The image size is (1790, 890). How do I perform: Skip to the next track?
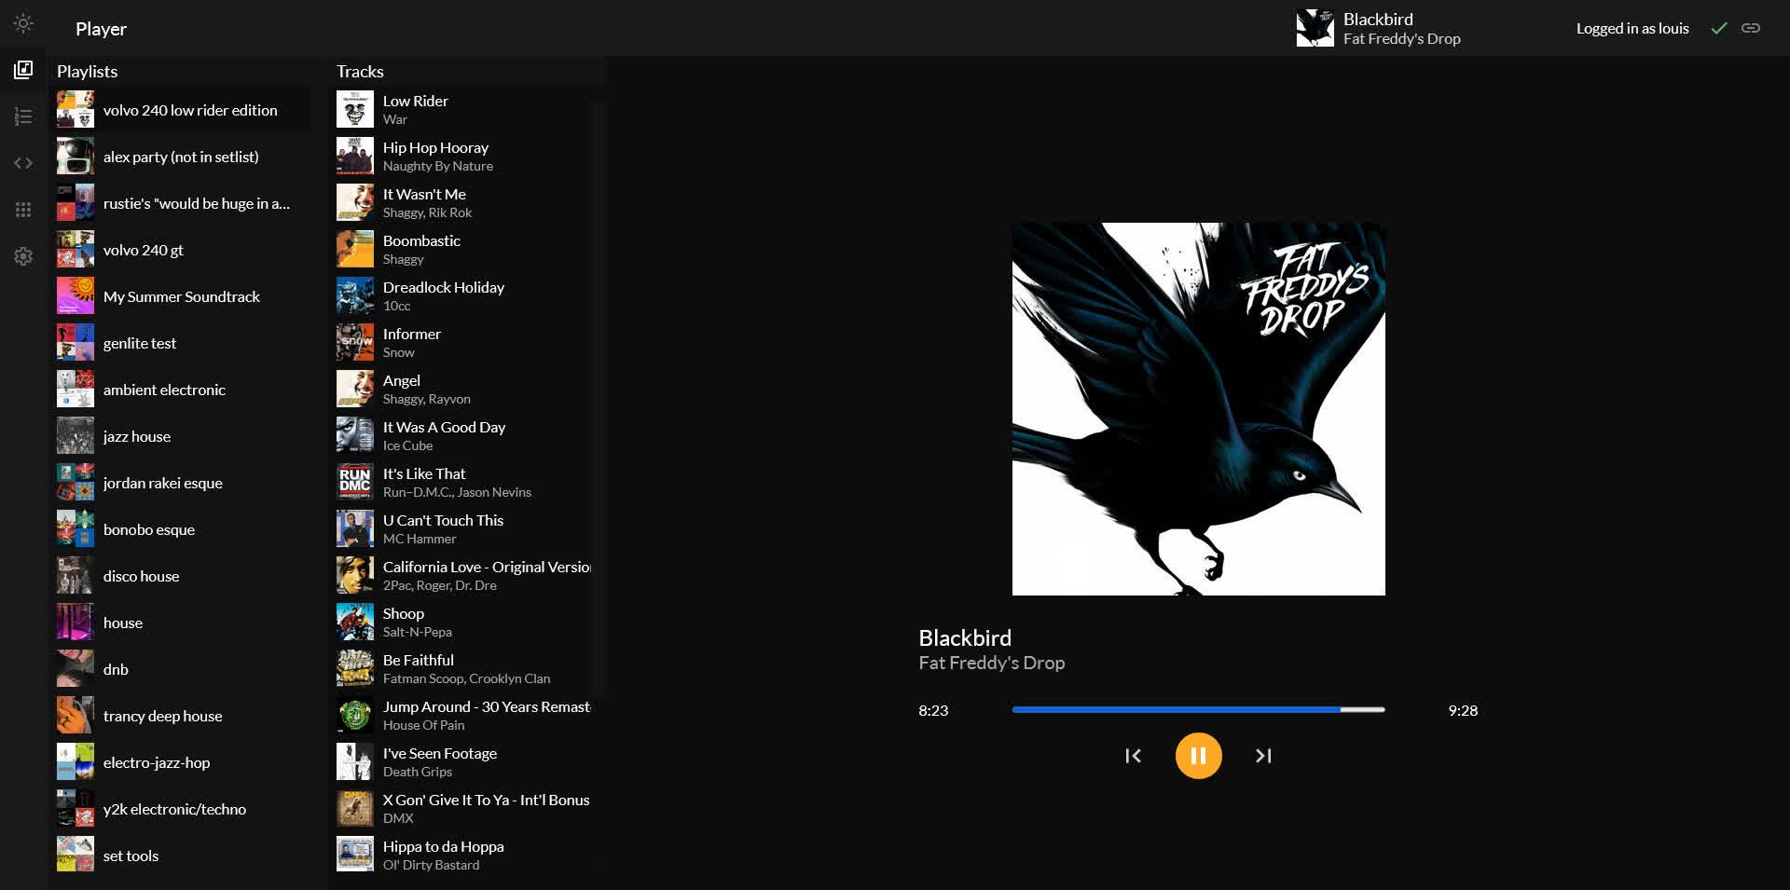click(x=1263, y=756)
